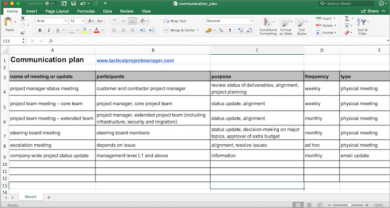The width and height of the screenshot is (390, 208).
Task: Select the Cut scissors icon
Action: tap(23, 18)
